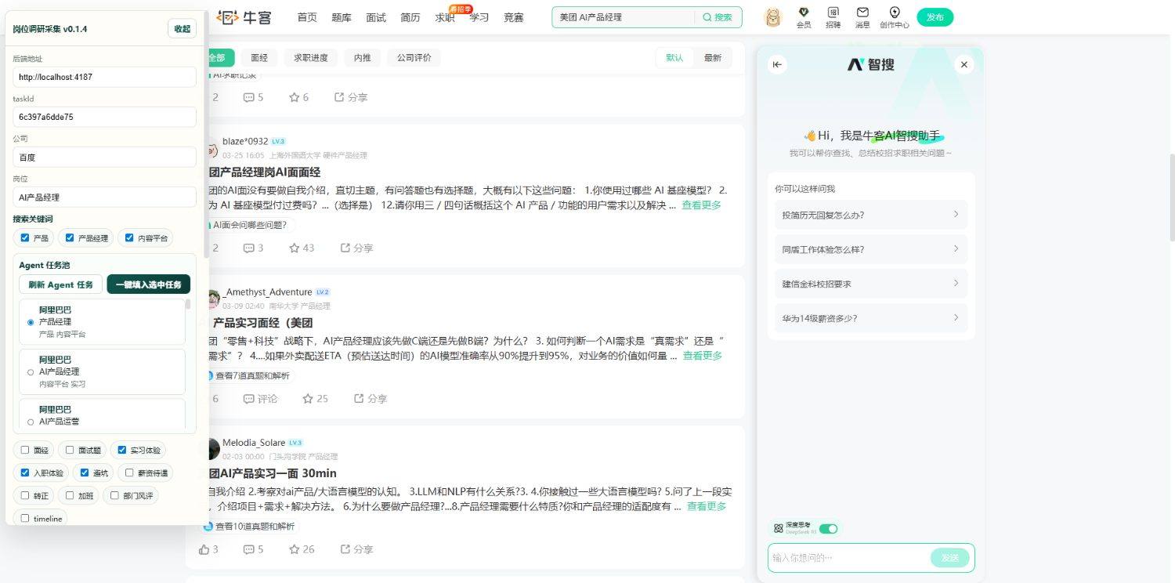Screen dimensions: 1175x583
Task: Click the user avatar in top bar
Action: (x=773, y=17)
